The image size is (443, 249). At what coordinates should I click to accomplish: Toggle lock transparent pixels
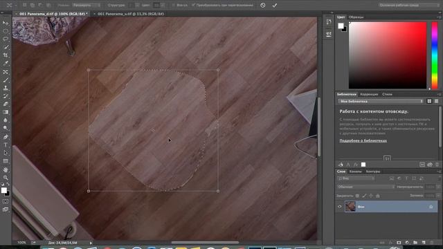(x=357, y=196)
